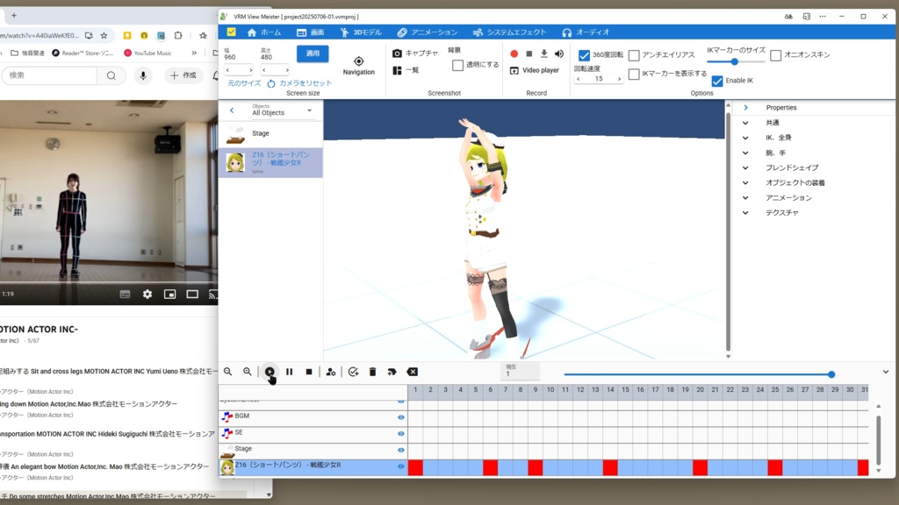Start timeline animation playback

tap(270, 372)
